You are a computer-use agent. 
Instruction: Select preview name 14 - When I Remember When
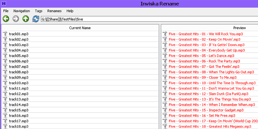coord(212,104)
